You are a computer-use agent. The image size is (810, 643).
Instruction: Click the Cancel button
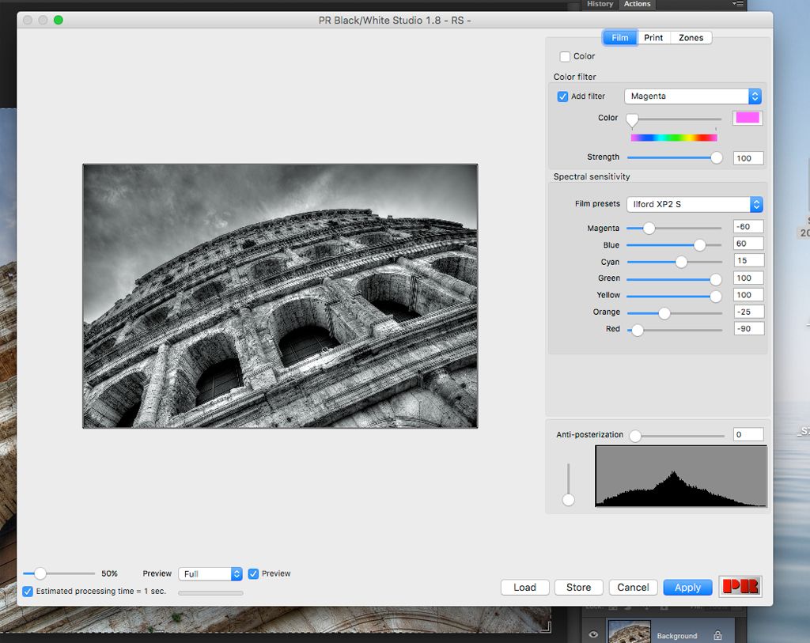(x=633, y=587)
